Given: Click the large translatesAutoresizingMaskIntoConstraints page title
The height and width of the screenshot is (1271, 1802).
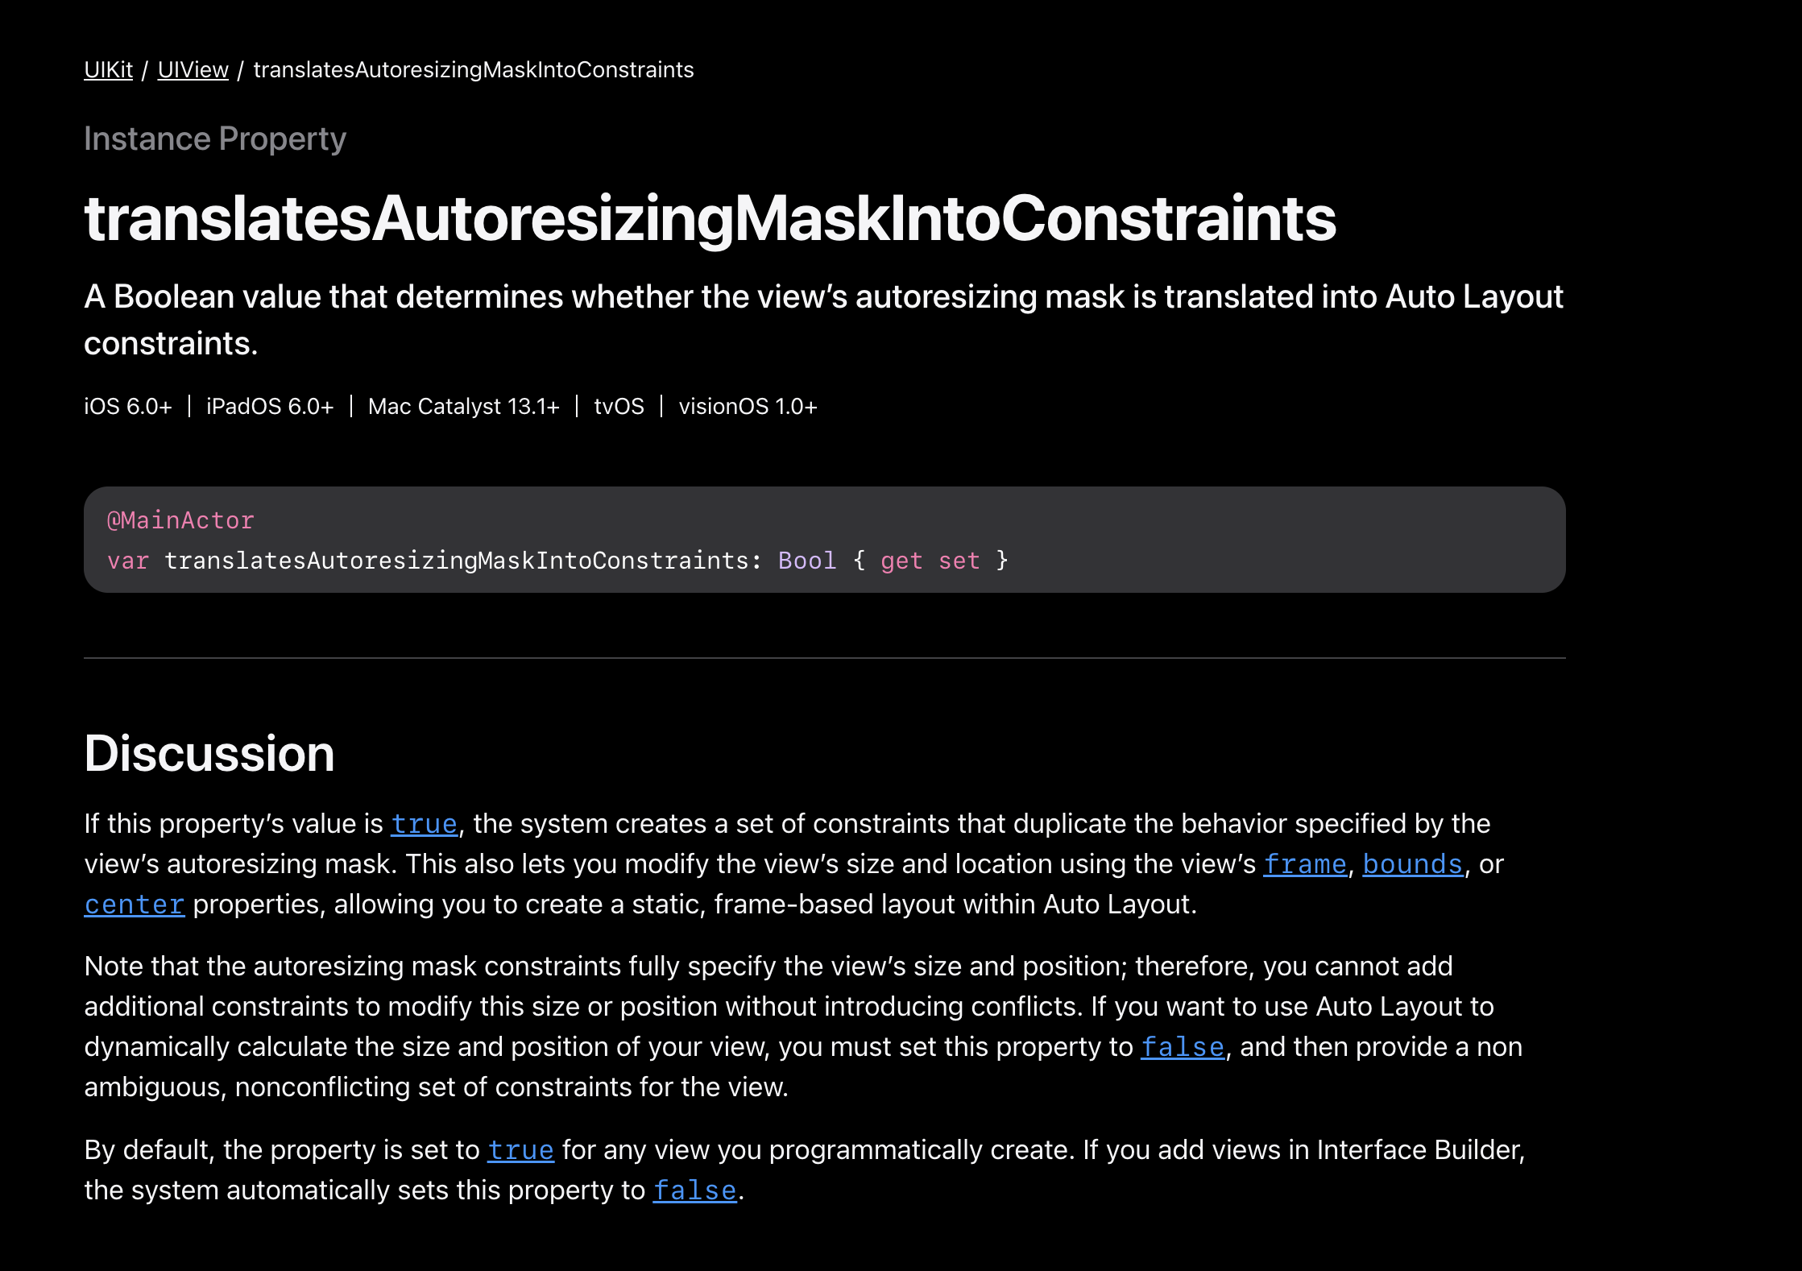Looking at the screenshot, I should (x=709, y=219).
